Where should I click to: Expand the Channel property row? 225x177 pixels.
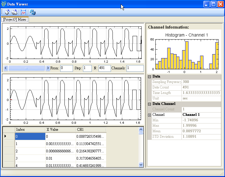tap(149, 115)
